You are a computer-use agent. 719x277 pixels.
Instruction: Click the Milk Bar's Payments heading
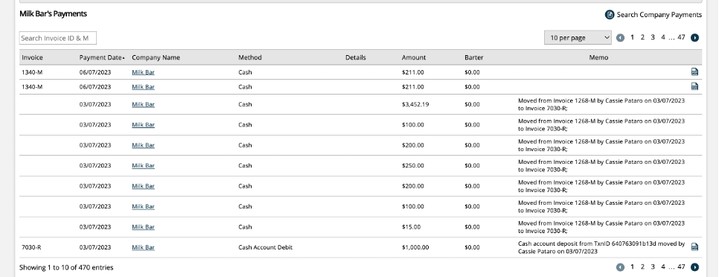pos(53,13)
